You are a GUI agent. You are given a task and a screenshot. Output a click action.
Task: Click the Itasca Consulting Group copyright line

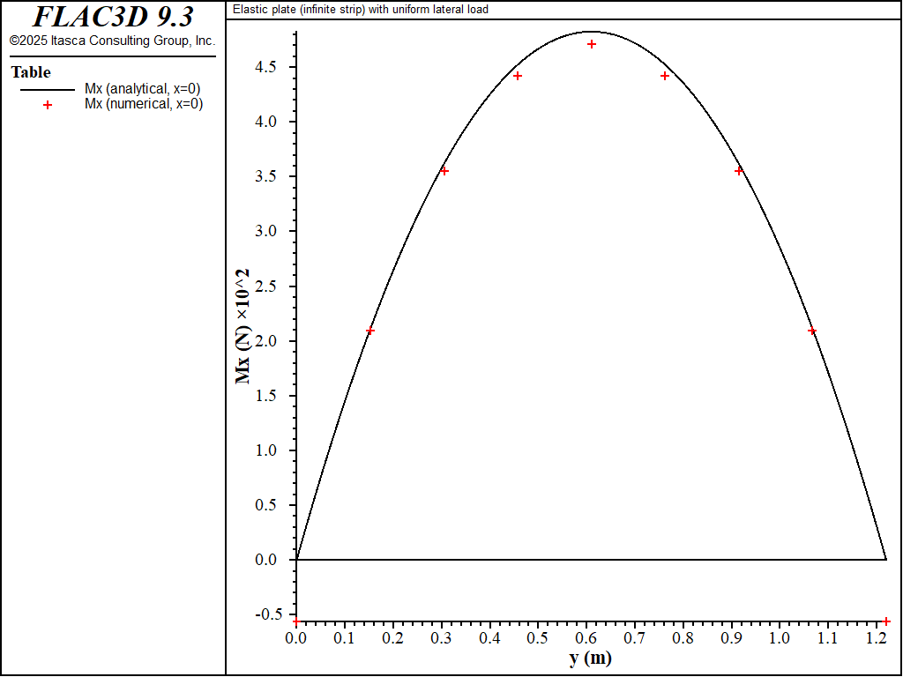tap(112, 41)
